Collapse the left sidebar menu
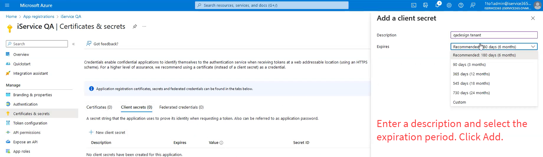The width and height of the screenshot is (543, 157). click(x=74, y=44)
